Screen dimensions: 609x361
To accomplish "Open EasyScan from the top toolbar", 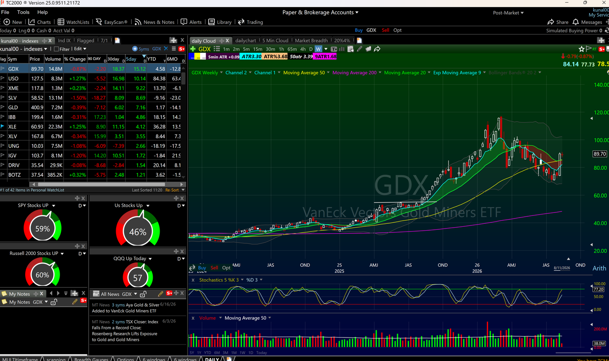I will [111, 22].
